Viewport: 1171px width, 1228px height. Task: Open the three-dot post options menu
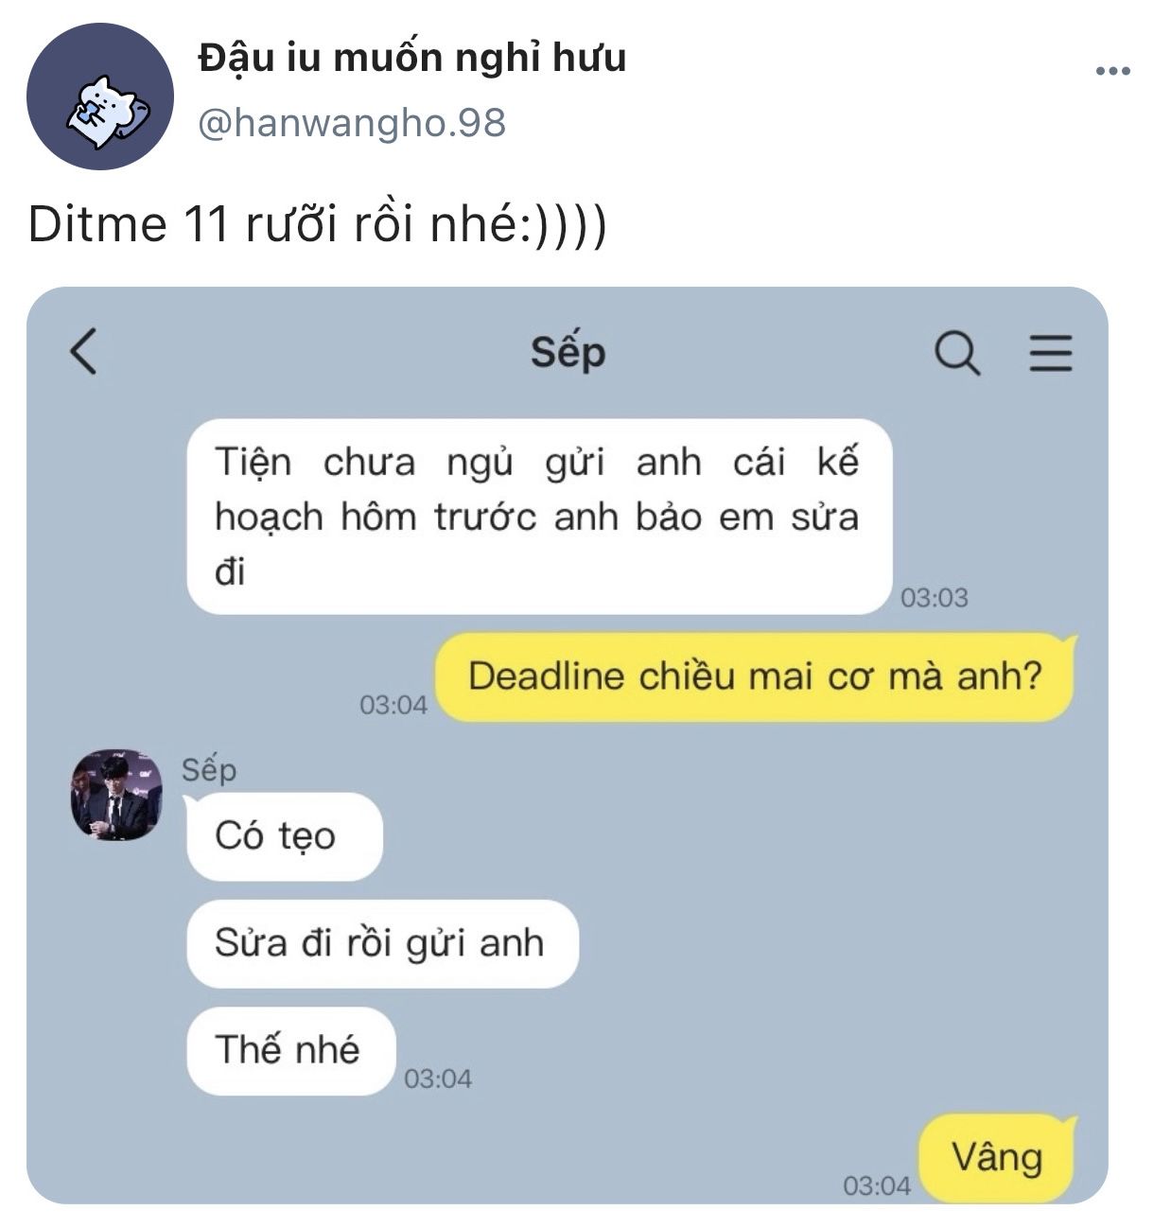pos(1112,71)
